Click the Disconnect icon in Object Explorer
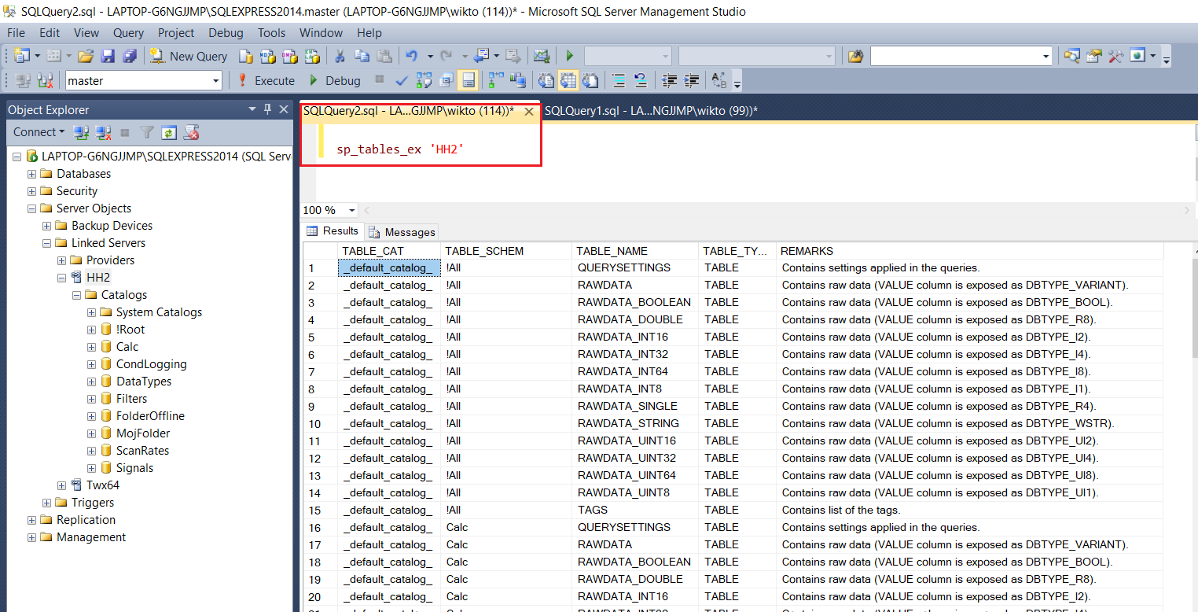The height and width of the screenshot is (612, 1198). point(102,132)
